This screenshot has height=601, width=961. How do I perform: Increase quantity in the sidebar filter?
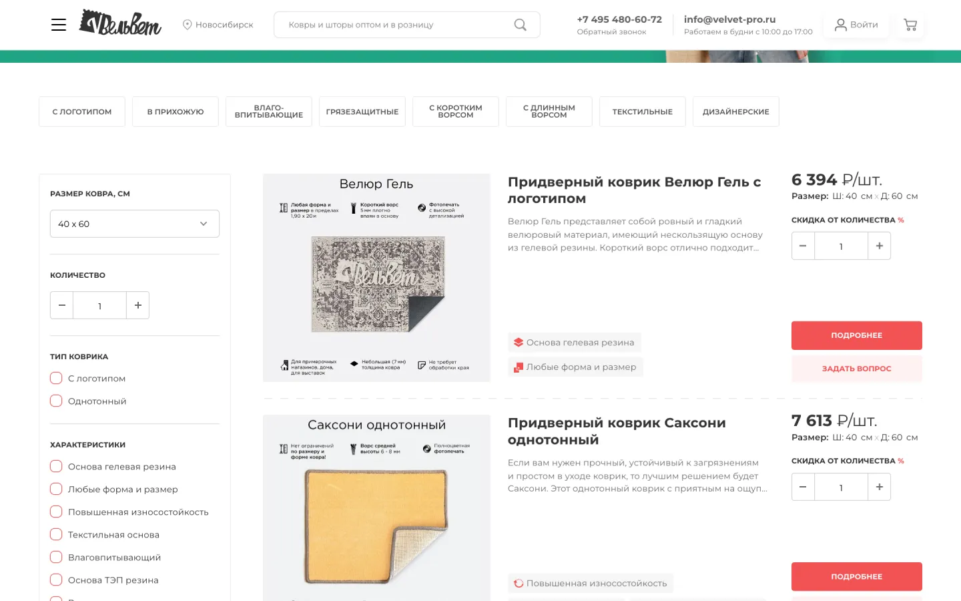point(138,305)
